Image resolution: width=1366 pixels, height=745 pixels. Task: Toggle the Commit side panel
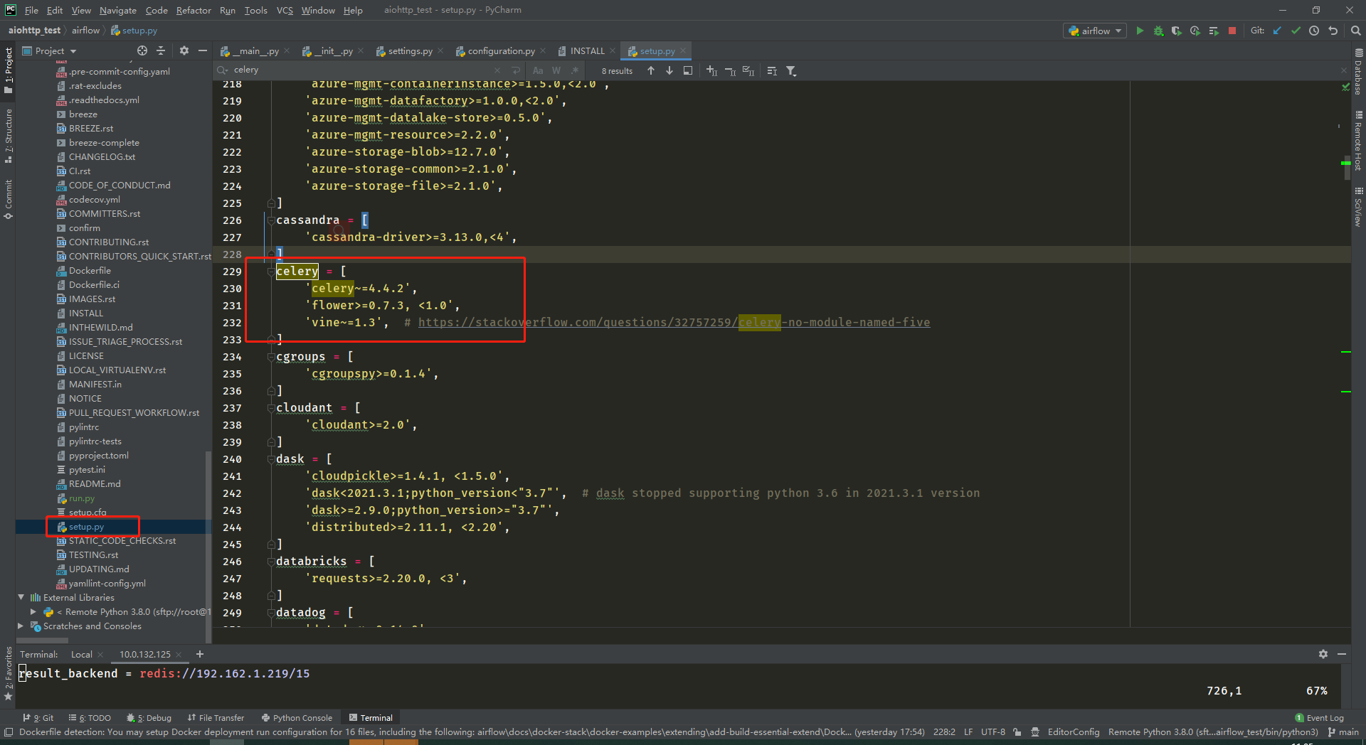coord(9,199)
